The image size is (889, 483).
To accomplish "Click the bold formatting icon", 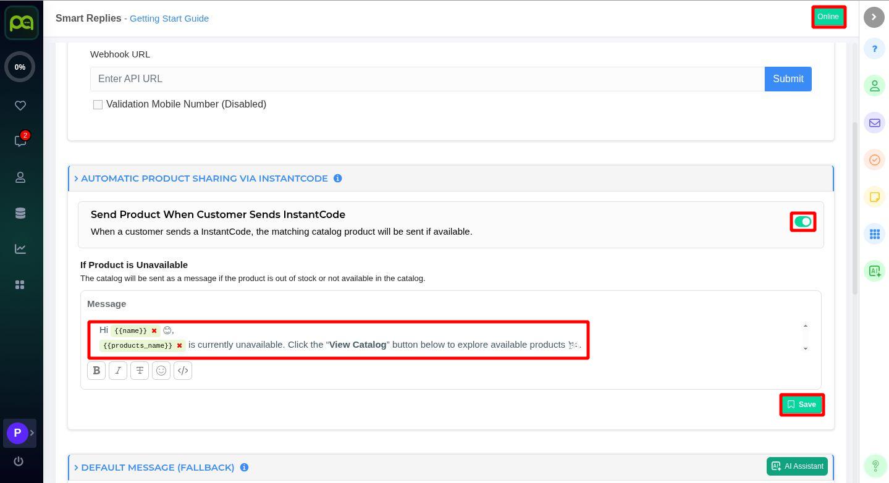I will 96,371.
